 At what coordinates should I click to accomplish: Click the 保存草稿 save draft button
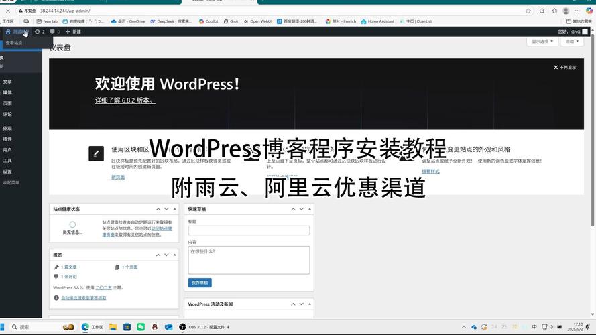click(200, 283)
